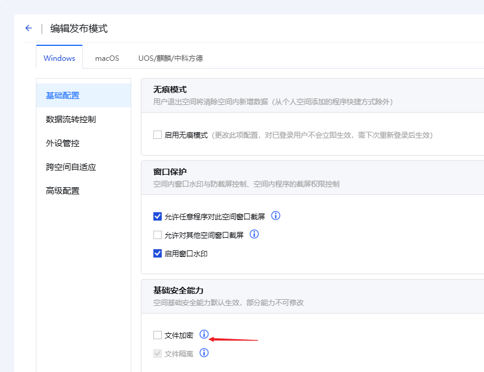Screen dimensions: 484x372
Task: Uncheck 允许任意程序对此空间窗口截屏
Action: coord(158,216)
